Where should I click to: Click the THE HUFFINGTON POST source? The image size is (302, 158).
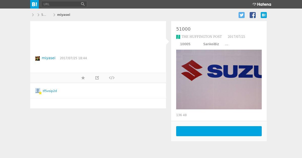click(x=202, y=37)
